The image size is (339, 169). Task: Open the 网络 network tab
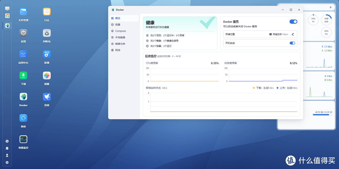(x=124, y=50)
